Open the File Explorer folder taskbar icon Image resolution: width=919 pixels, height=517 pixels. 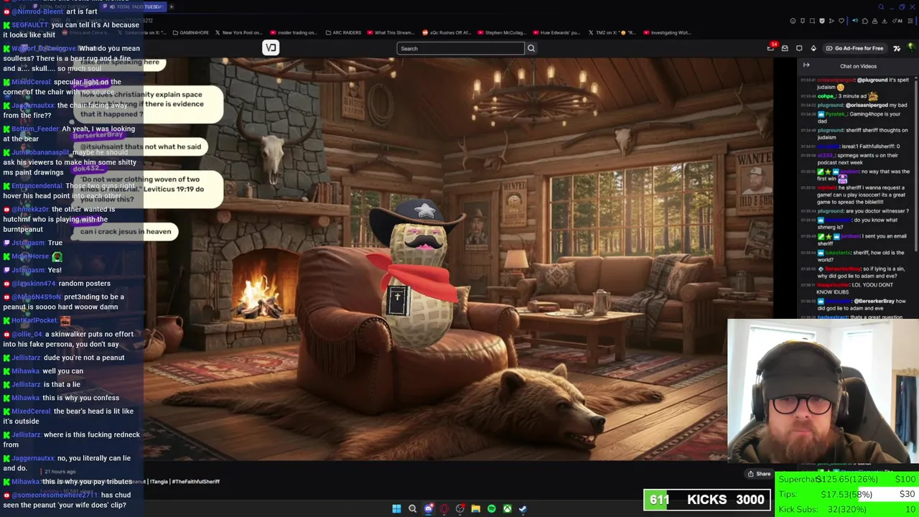(x=475, y=508)
